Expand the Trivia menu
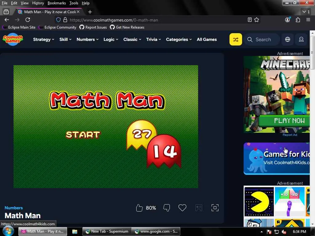The image size is (315, 236). (154, 40)
